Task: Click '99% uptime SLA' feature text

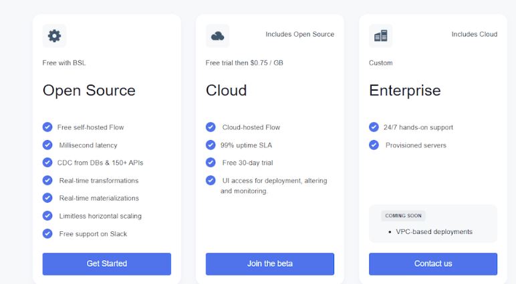Action: (x=246, y=145)
